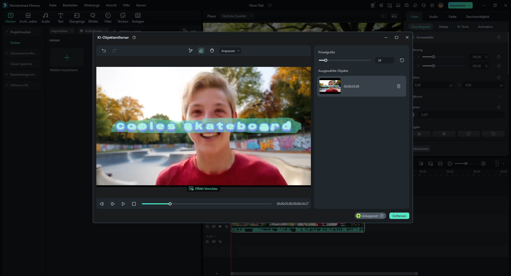
Task: Open the Ansicht menu
Action: [111, 5]
